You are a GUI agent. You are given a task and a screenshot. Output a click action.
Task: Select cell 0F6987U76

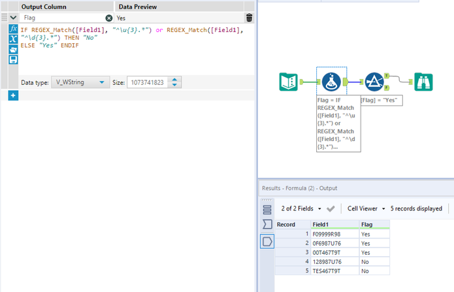coord(334,243)
